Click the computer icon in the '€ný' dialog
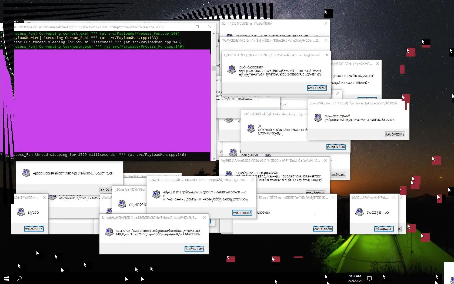The width and height of the screenshot is (454, 284). coord(232,70)
